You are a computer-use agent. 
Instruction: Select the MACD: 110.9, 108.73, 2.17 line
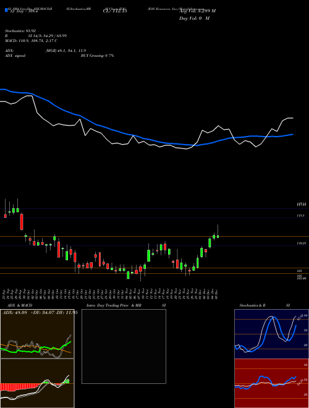pos(32,41)
